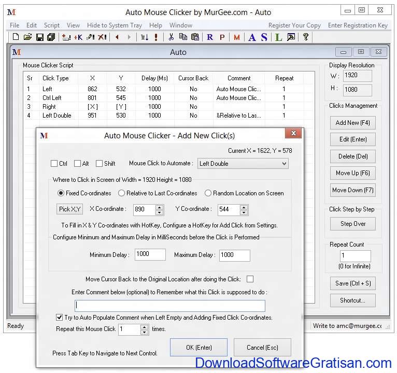This screenshot has height=373, width=397.
Task: Select the Fixed Co-ordinates radio option
Action: point(61,193)
